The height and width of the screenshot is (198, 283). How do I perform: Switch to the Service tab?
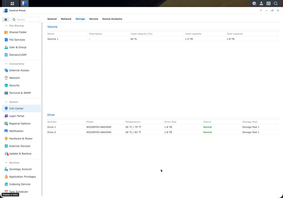tap(94, 19)
